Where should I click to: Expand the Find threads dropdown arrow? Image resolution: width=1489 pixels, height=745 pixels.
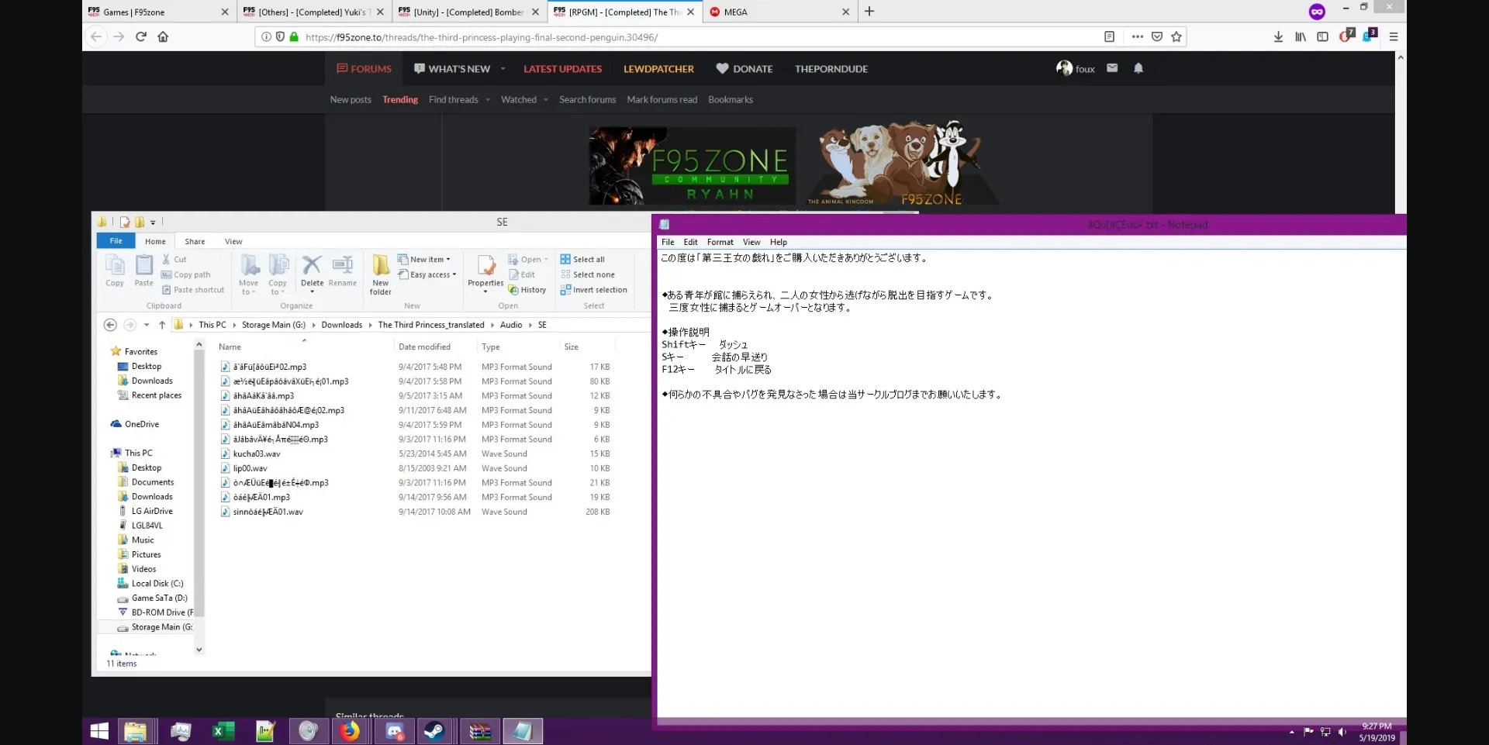(488, 100)
